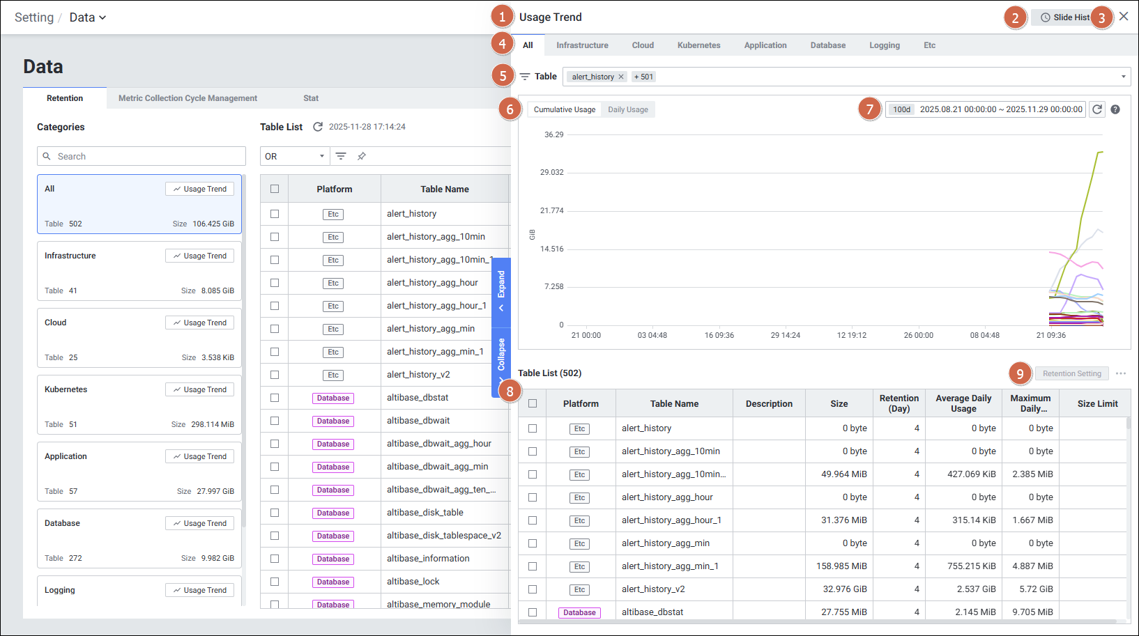Open the OR condition dropdown
Viewport: 1139px width, 636px height.
294,156
